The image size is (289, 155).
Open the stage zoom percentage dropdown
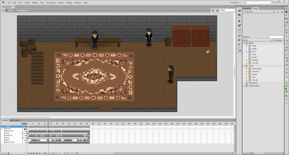click(x=234, y=10)
